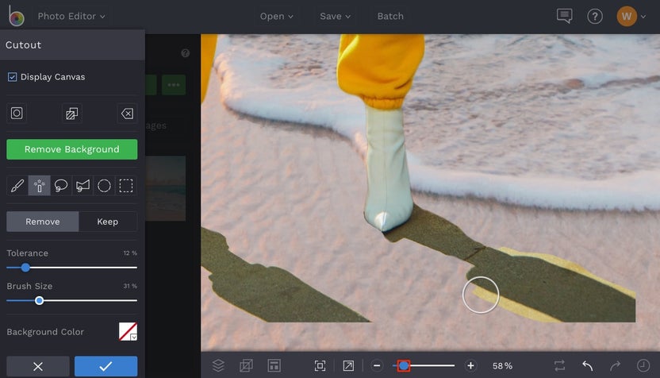The height and width of the screenshot is (378, 660).
Task: Click the resize arrow icon
Action: tap(348, 365)
